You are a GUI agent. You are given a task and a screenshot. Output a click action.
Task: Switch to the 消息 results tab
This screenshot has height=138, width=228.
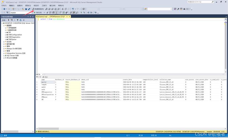(x=45, y=77)
